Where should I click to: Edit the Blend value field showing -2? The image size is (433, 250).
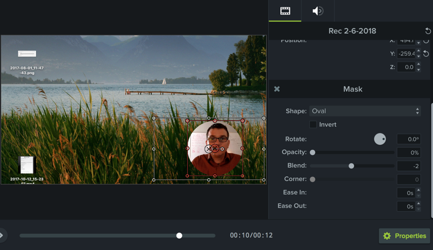pyautogui.click(x=409, y=166)
